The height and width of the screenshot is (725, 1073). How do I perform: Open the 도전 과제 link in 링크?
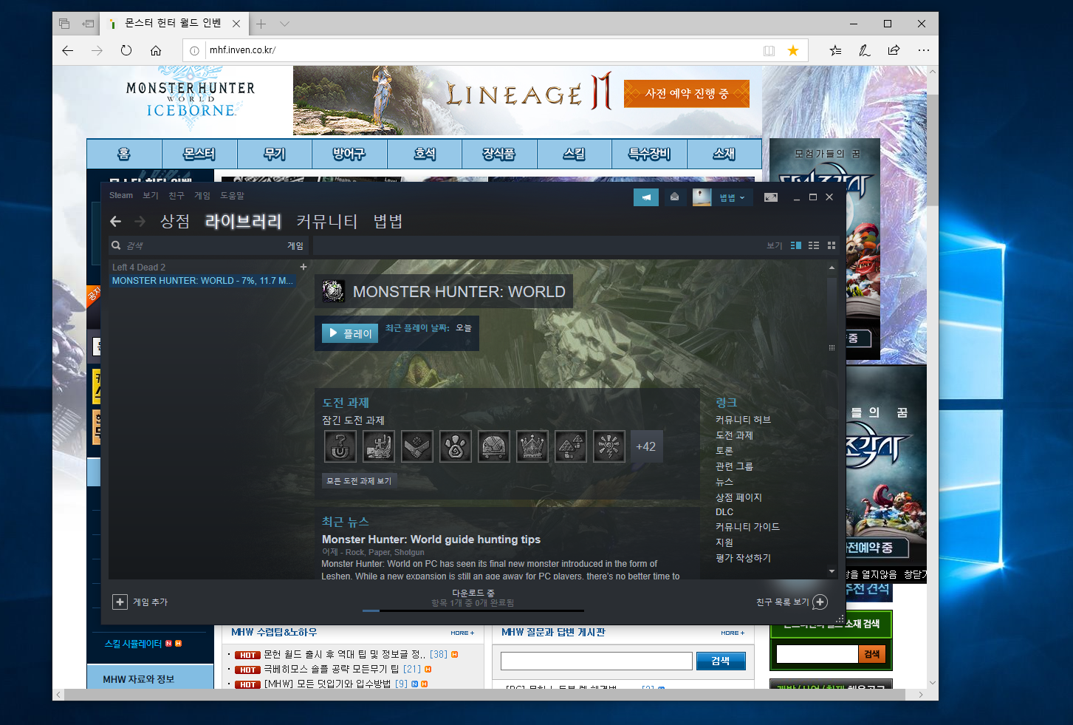(x=734, y=435)
